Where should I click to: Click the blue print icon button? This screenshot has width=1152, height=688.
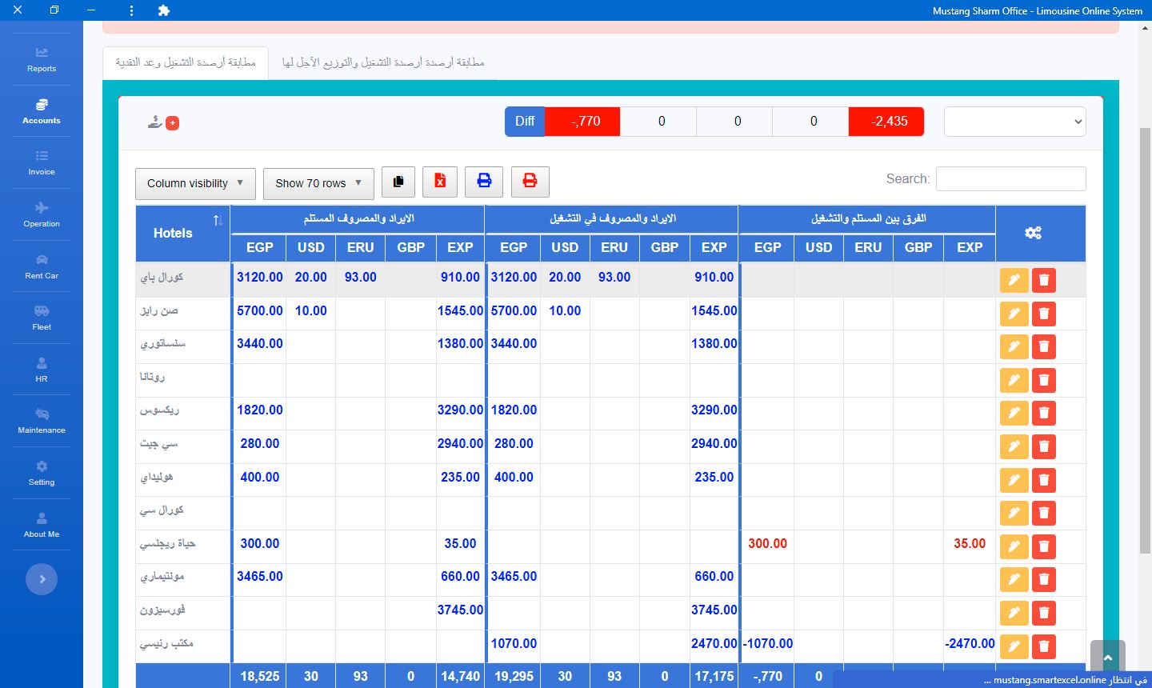(484, 182)
